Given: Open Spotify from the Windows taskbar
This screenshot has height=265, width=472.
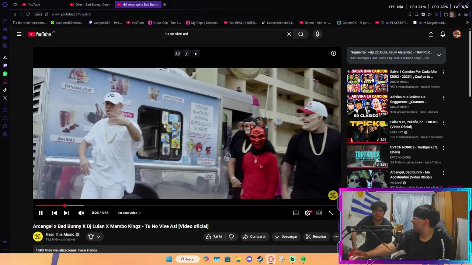Looking at the screenshot, I should click(x=303, y=259).
